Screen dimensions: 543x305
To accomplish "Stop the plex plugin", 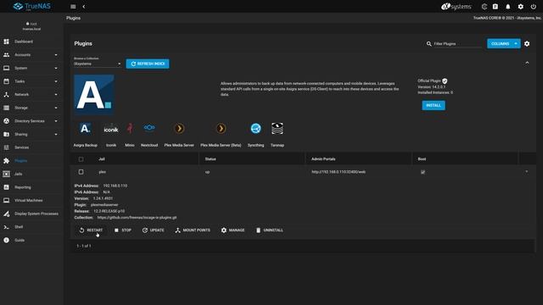I will [x=123, y=230].
